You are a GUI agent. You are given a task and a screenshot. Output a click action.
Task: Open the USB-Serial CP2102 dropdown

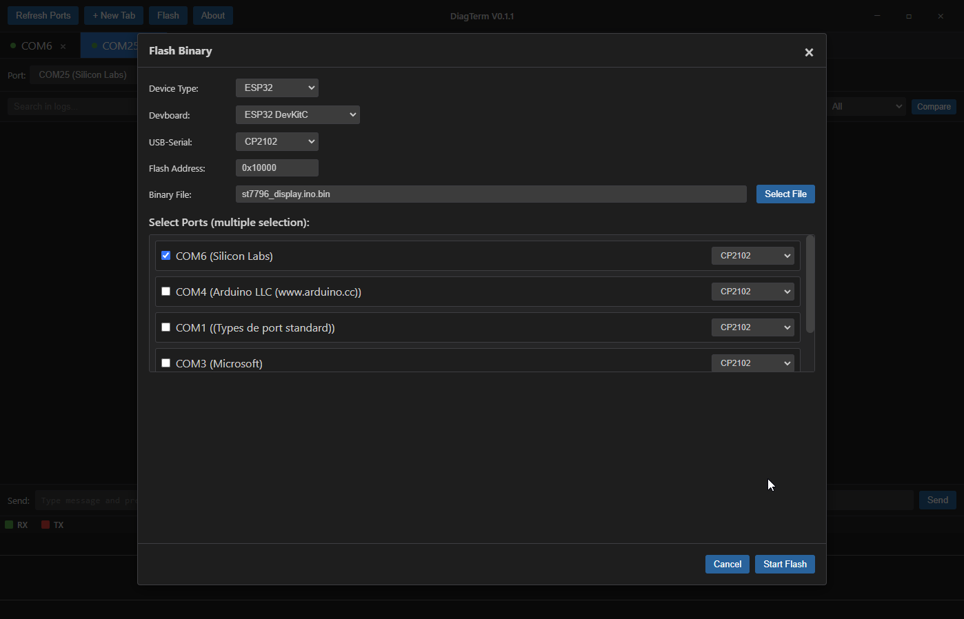[277, 141]
